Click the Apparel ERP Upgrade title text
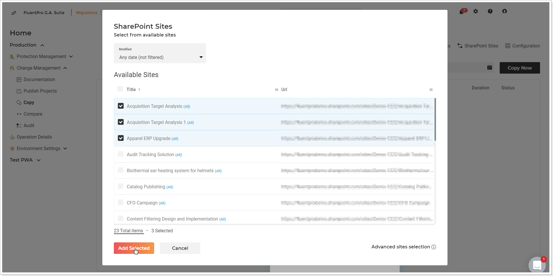The image size is (553, 276). pyautogui.click(x=148, y=138)
